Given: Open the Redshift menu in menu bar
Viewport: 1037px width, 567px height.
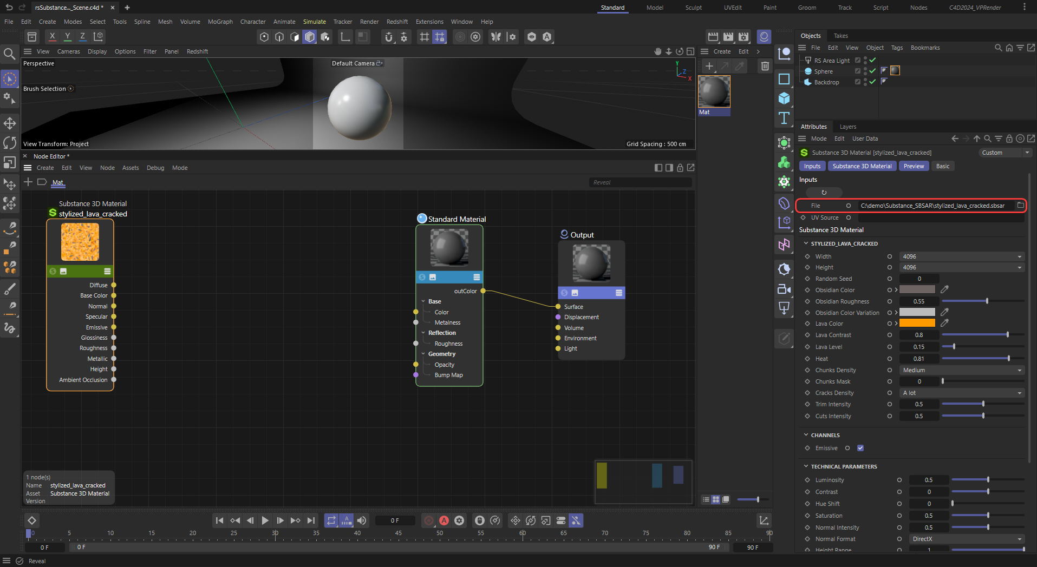Looking at the screenshot, I should [x=397, y=22].
